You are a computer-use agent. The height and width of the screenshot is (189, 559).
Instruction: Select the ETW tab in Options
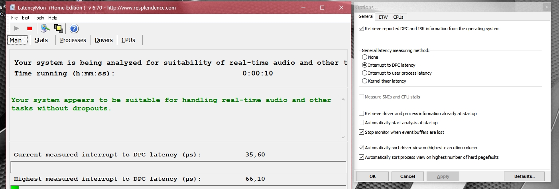pos(383,17)
